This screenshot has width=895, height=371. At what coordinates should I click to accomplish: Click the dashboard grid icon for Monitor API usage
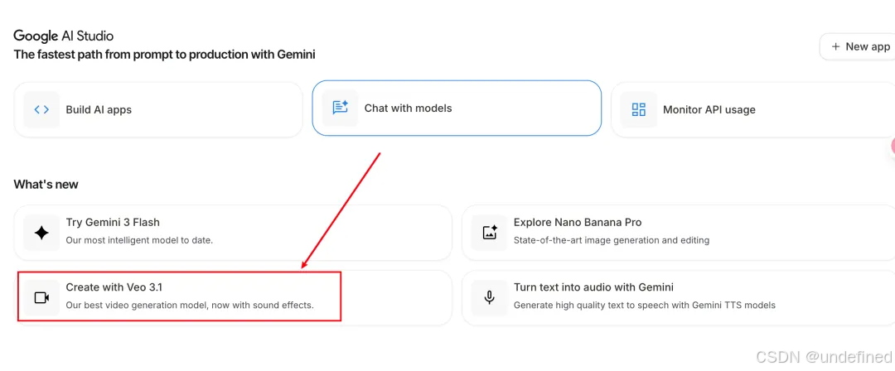639,109
